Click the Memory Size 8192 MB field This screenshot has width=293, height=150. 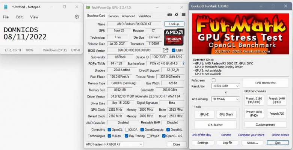(x=120, y=90)
